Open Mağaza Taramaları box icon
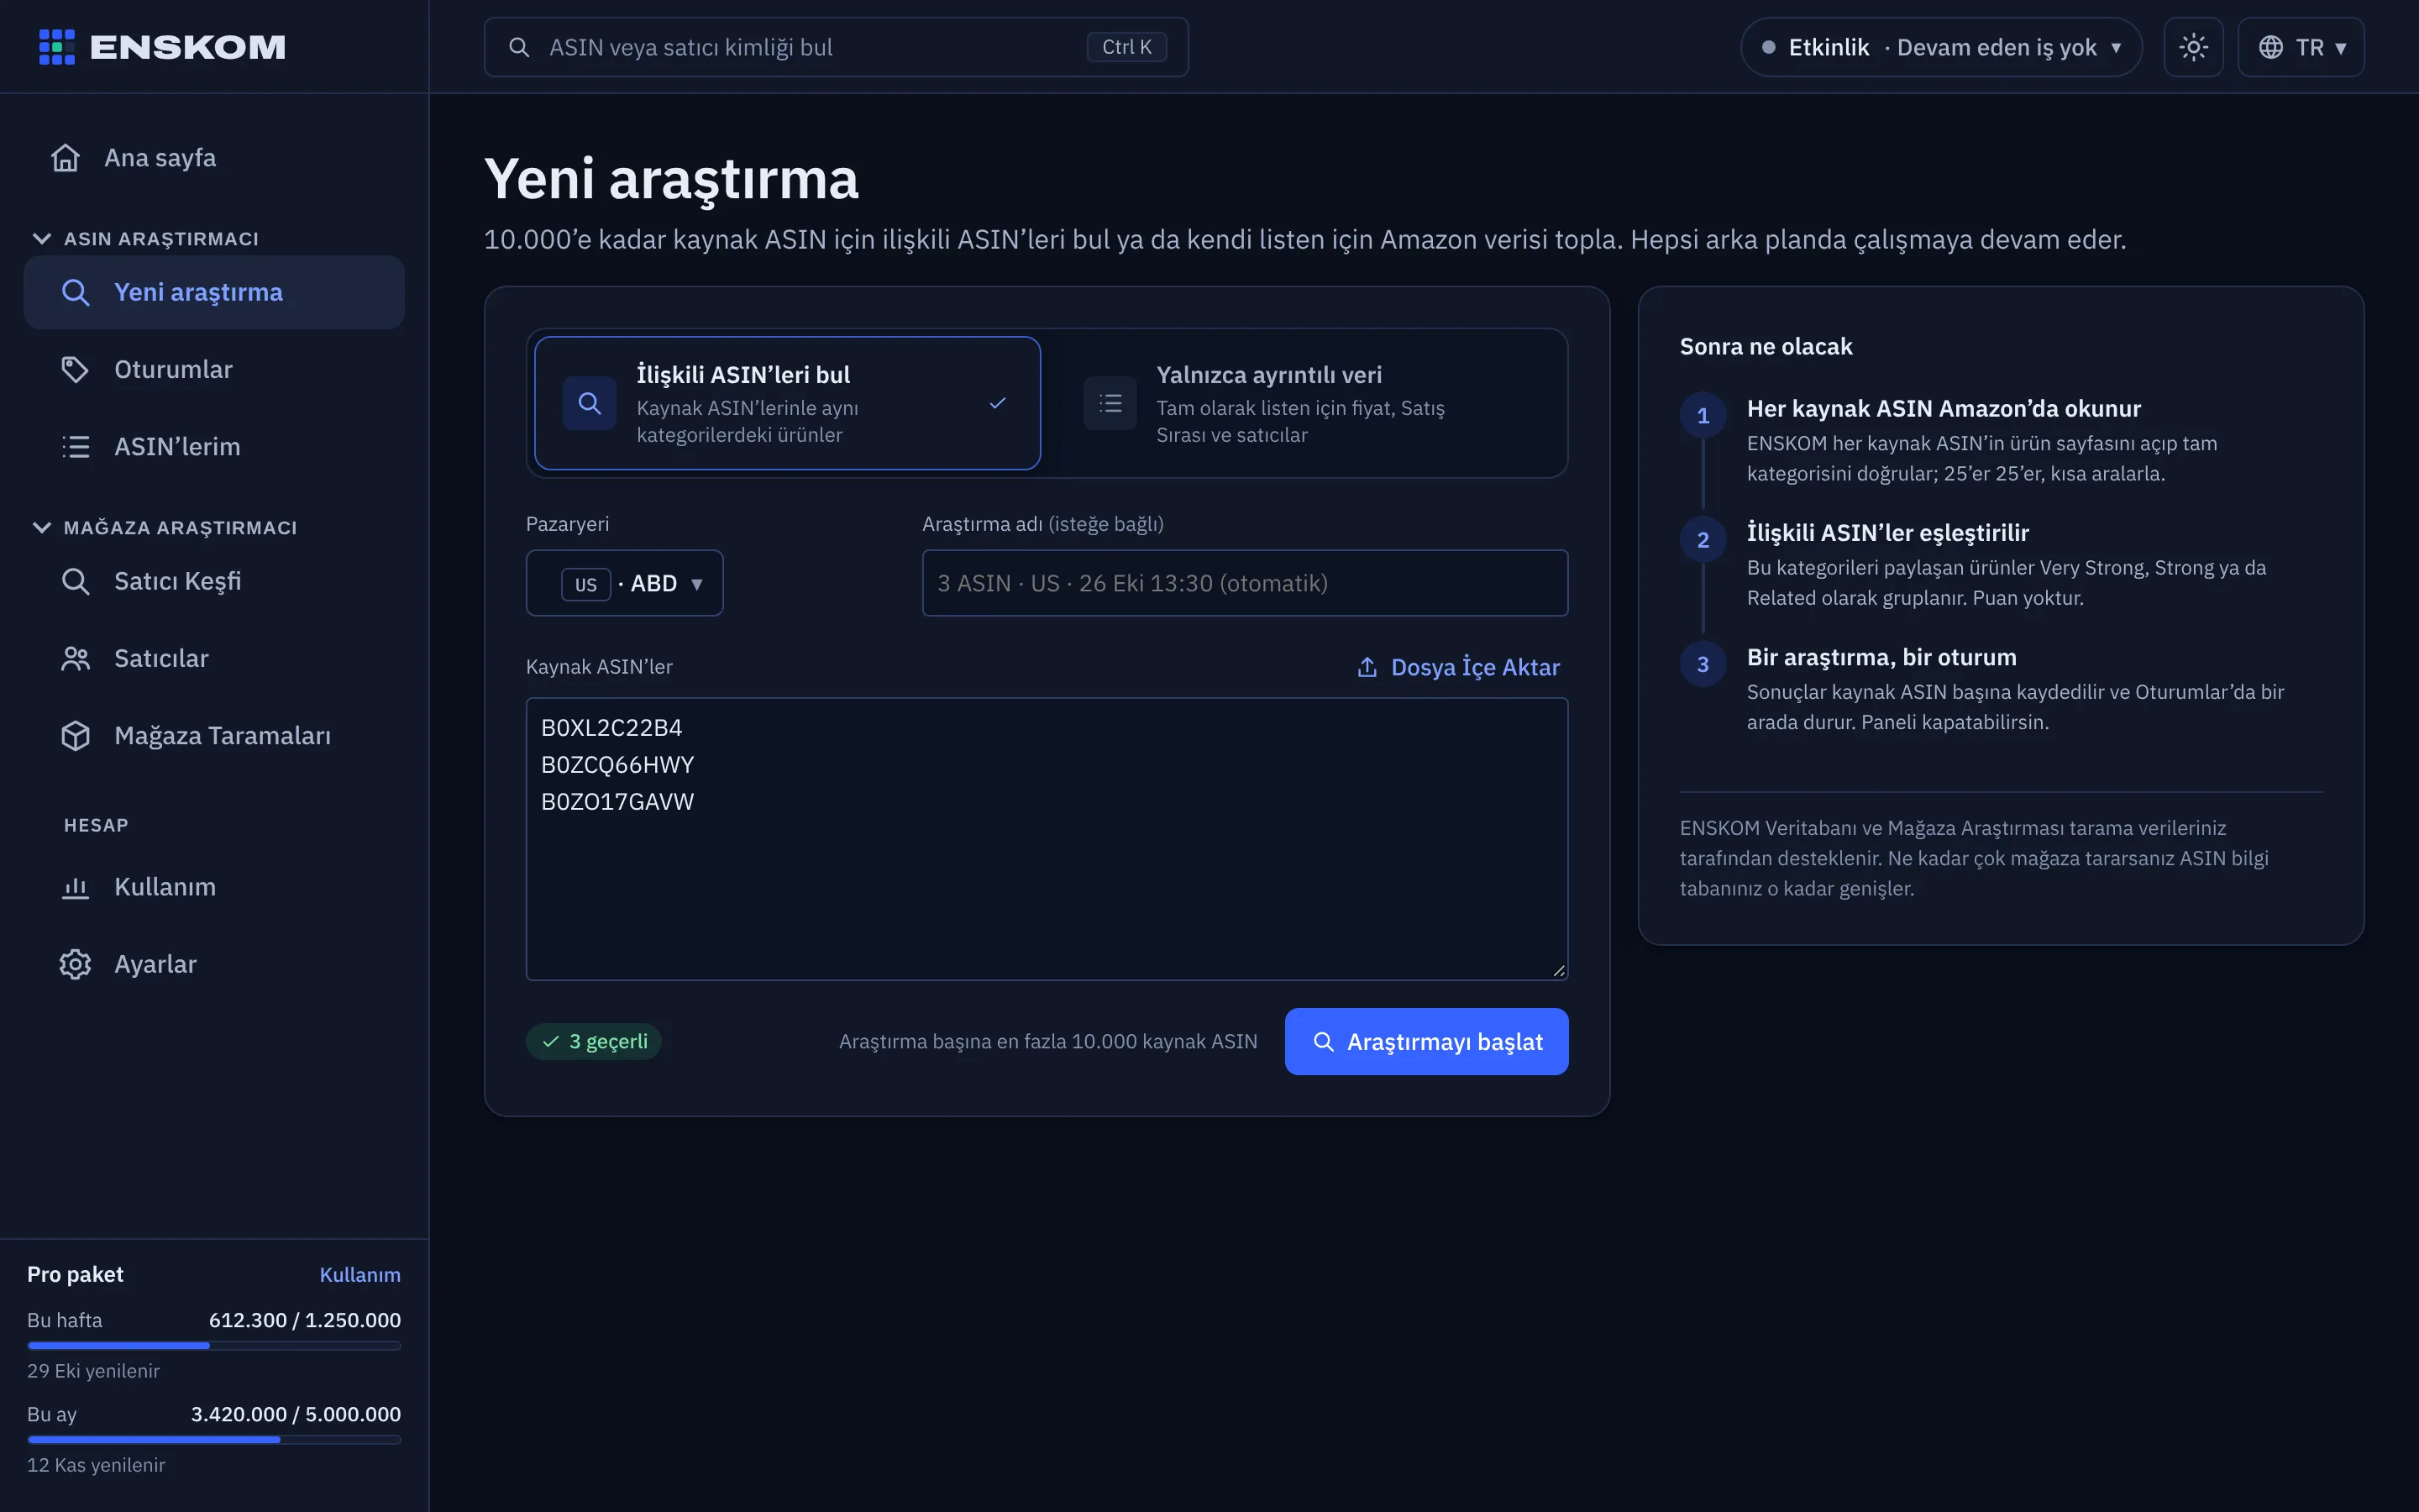 pyautogui.click(x=75, y=735)
